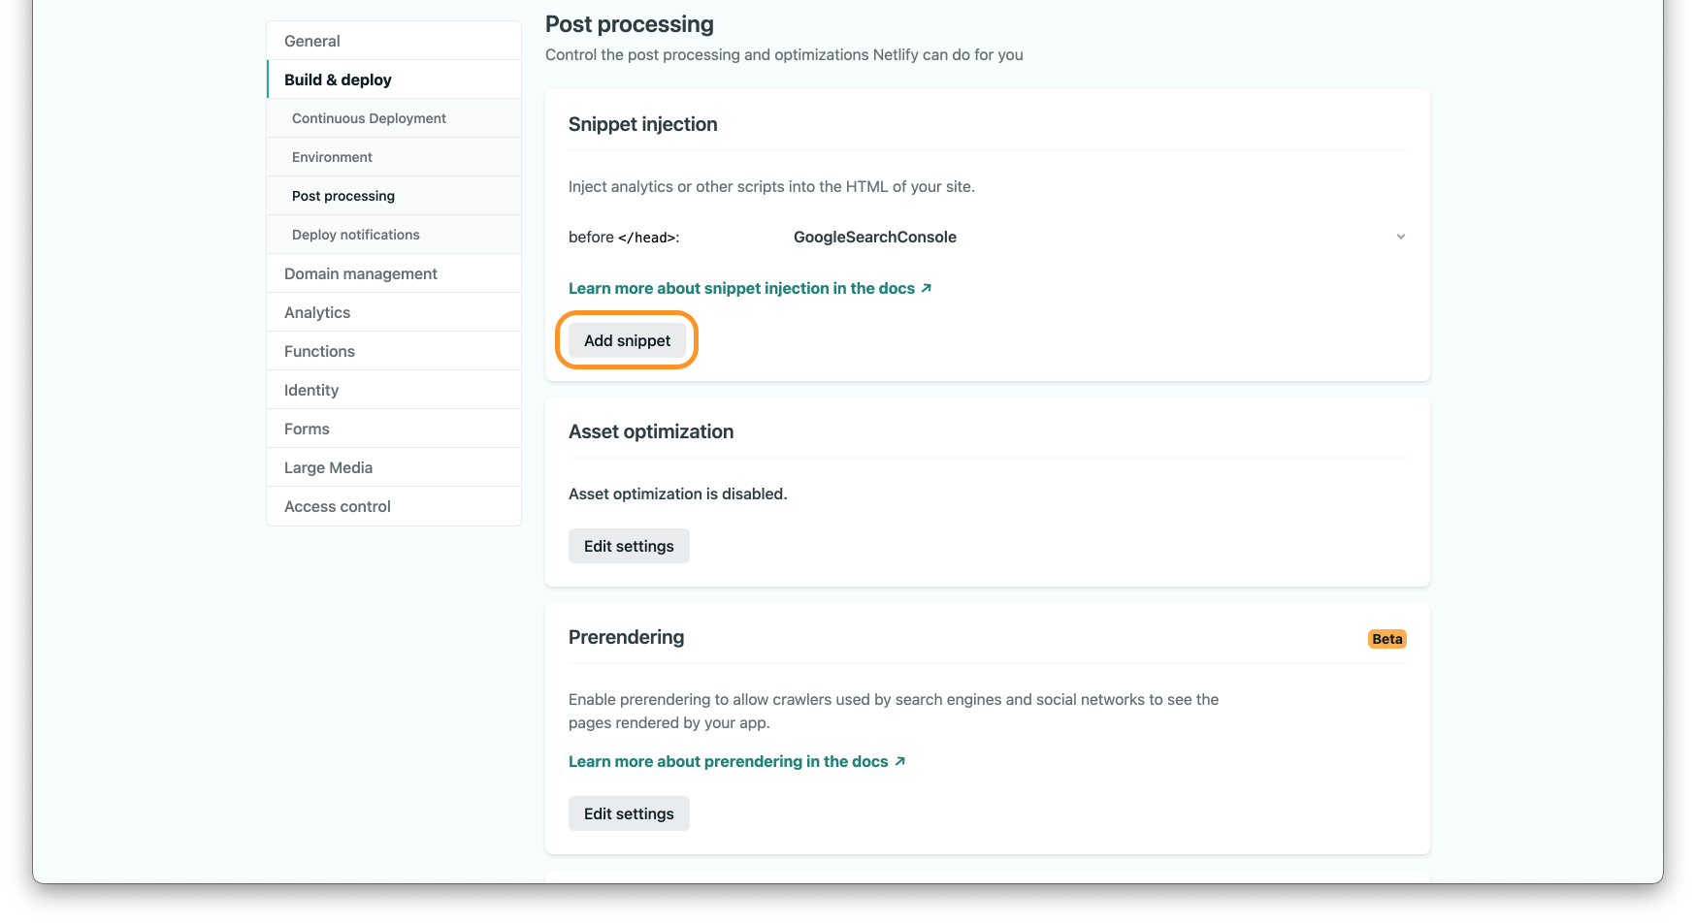Expand the GoogleSearchConsole snippet chevron
This screenshot has height=924, width=1696.
pos(1400,237)
